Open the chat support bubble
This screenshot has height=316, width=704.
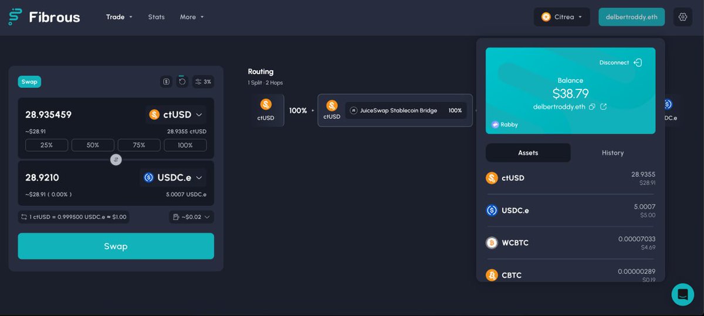click(x=683, y=294)
